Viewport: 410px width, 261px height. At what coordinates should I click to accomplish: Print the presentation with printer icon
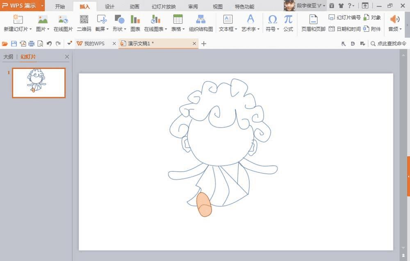[x=32, y=44]
